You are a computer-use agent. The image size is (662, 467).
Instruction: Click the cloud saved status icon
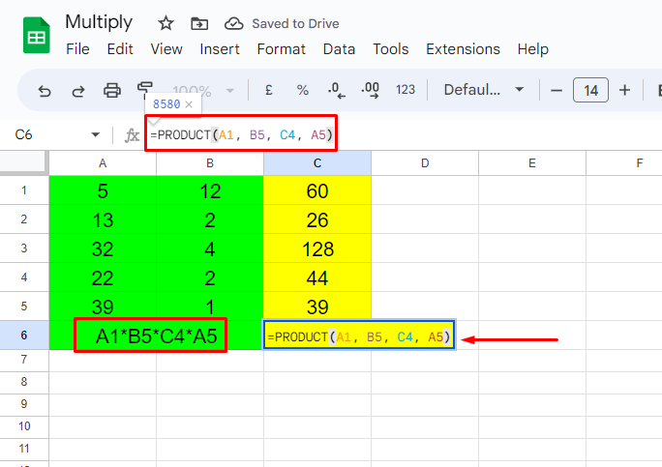click(x=233, y=23)
